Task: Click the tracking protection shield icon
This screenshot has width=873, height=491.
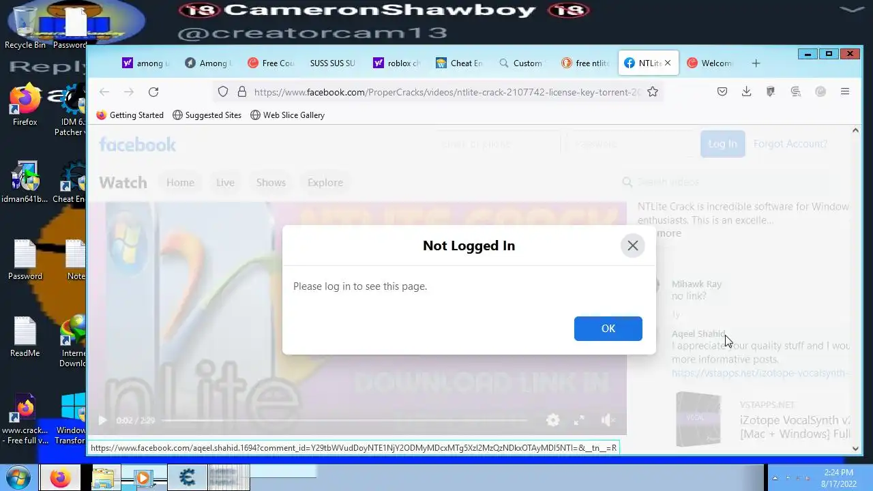Action: [223, 92]
